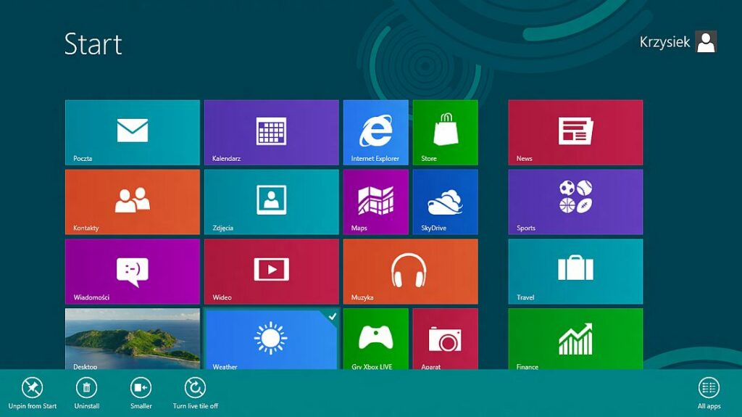The width and height of the screenshot is (742, 417).
Task: Open the Kontakty people tile
Action: pos(132,202)
